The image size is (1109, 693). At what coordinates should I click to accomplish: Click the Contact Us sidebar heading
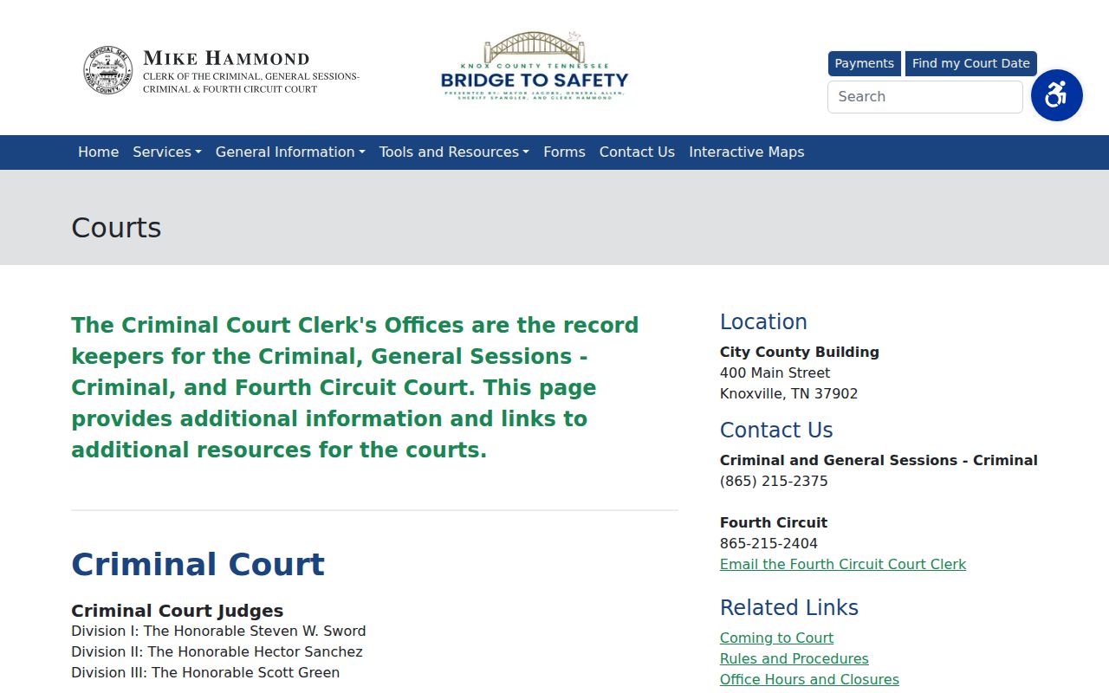pyautogui.click(x=776, y=430)
